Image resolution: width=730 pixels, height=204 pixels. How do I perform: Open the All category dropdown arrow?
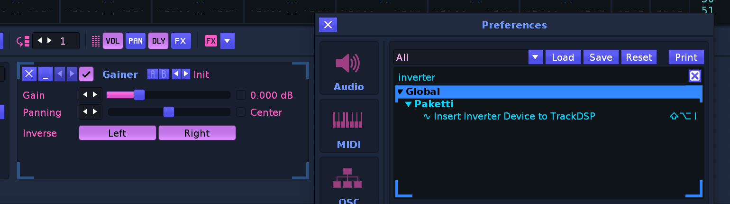point(535,57)
